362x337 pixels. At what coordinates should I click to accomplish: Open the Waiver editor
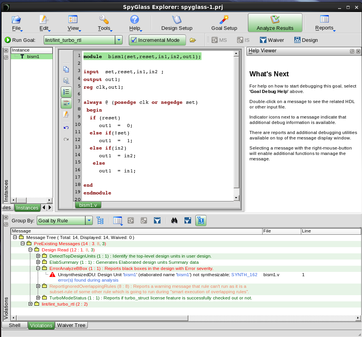(x=272, y=40)
